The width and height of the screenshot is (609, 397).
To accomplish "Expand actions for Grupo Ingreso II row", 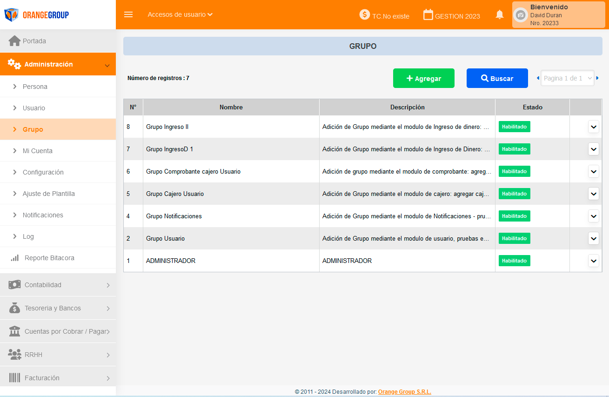I will click(593, 127).
